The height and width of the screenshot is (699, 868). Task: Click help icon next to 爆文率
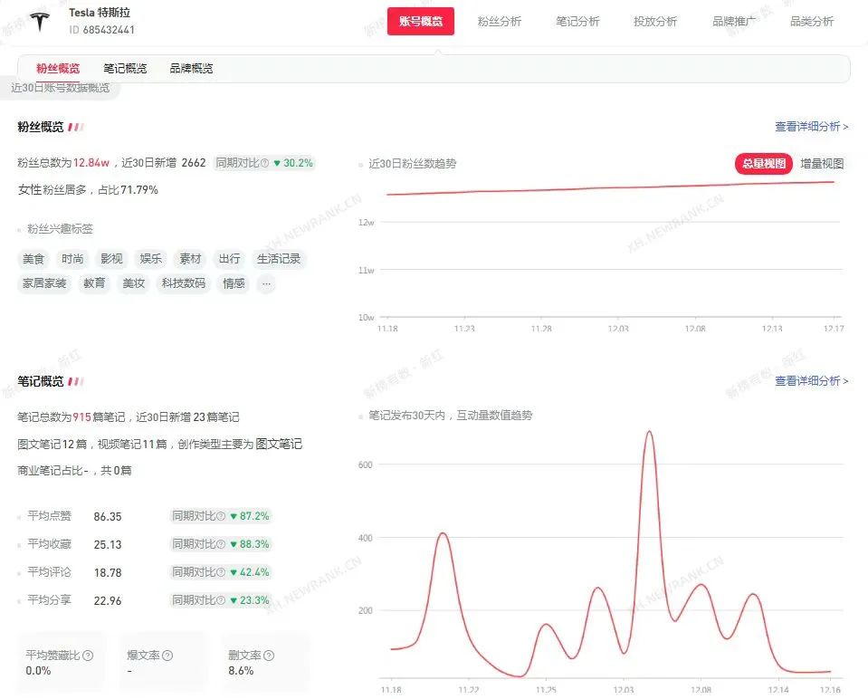pos(167,656)
